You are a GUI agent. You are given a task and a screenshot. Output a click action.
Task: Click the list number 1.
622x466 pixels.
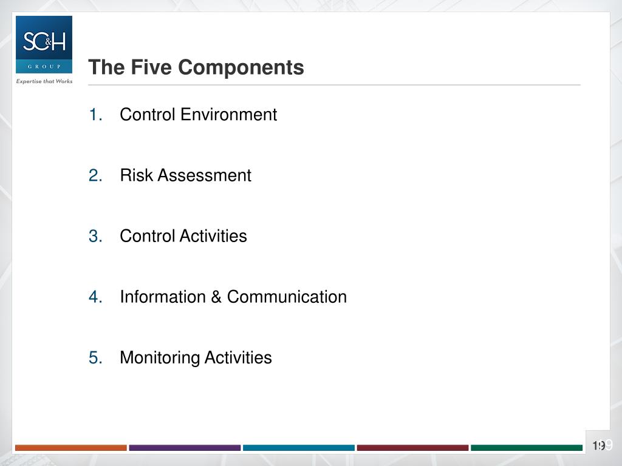click(x=95, y=115)
